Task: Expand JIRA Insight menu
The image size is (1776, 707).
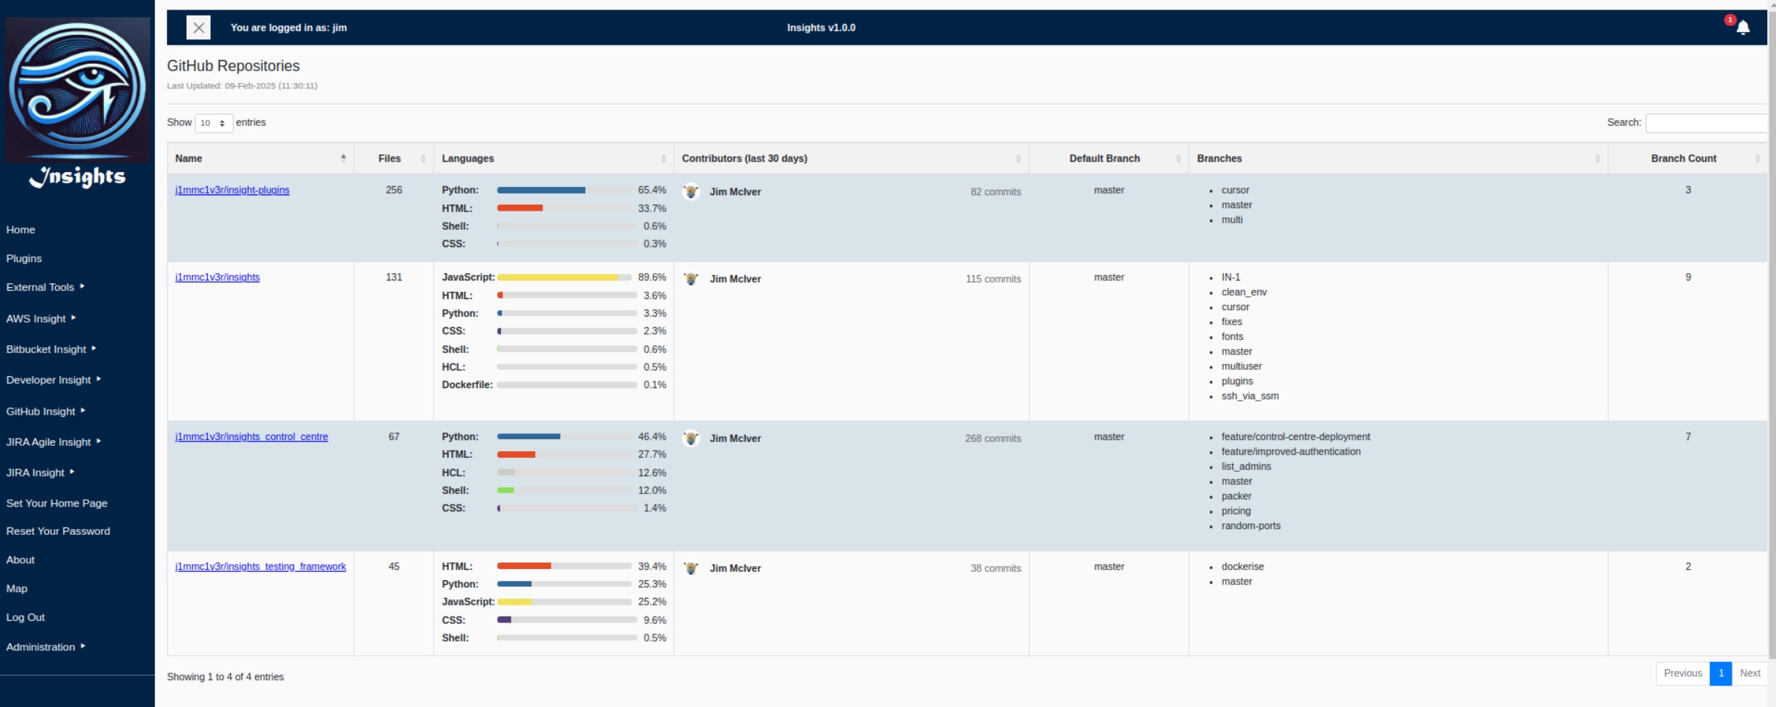Action: tap(40, 473)
